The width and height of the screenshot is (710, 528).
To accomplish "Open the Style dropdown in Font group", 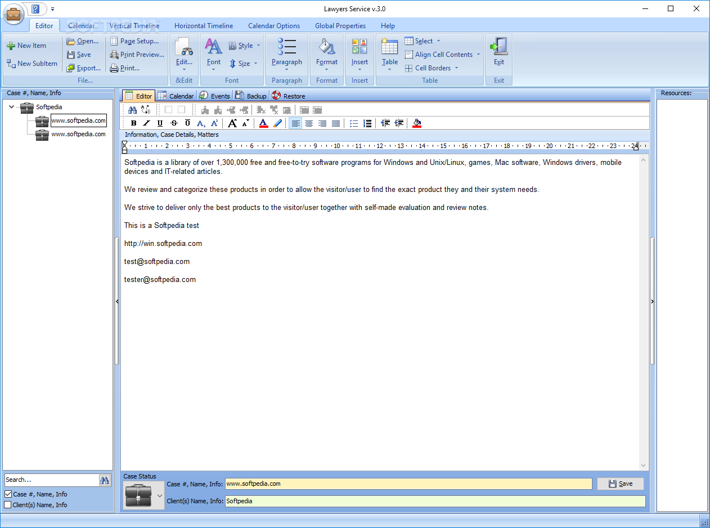I will click(245, 46).
